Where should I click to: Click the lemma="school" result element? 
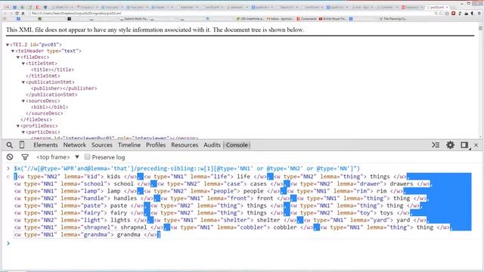click(82, 184)
